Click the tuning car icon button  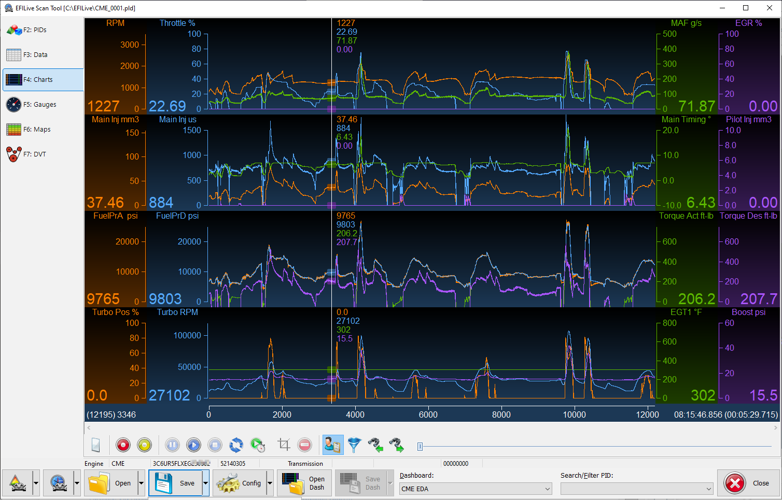point(17,483)
